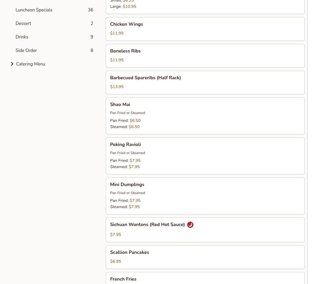313x284 pixels.
Task: Select the French Fries item
Action: click(123, 279)
